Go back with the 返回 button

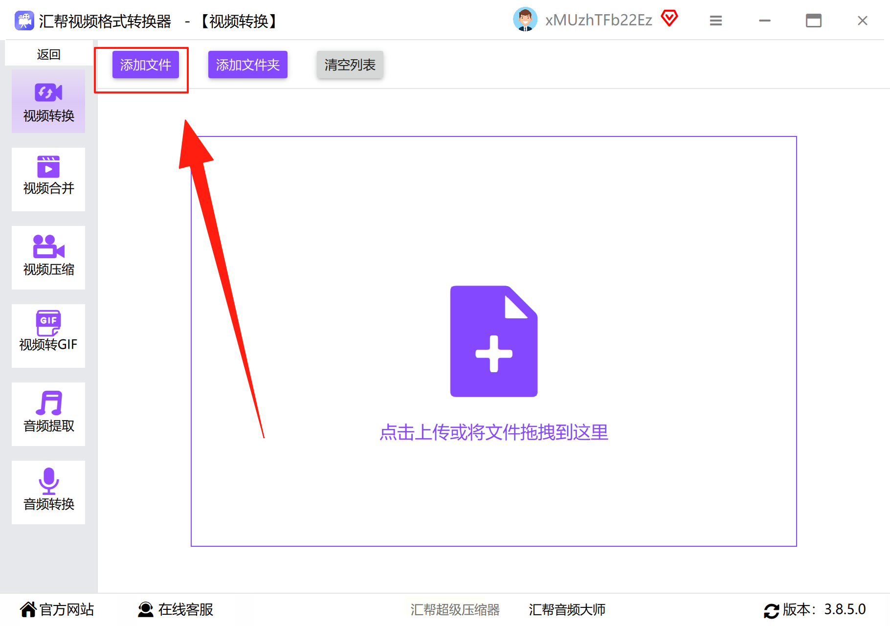tap(49, 54)
